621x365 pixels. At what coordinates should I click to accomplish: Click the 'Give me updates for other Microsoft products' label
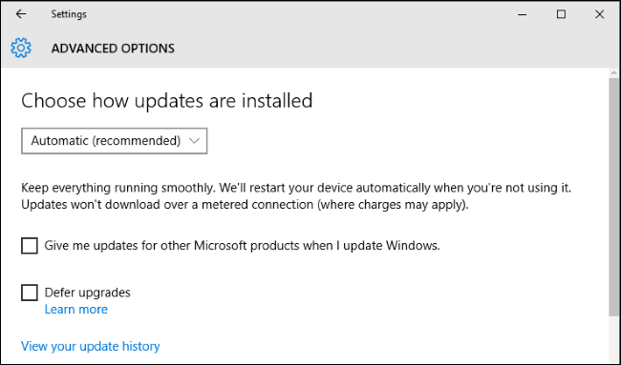point(242,246)
